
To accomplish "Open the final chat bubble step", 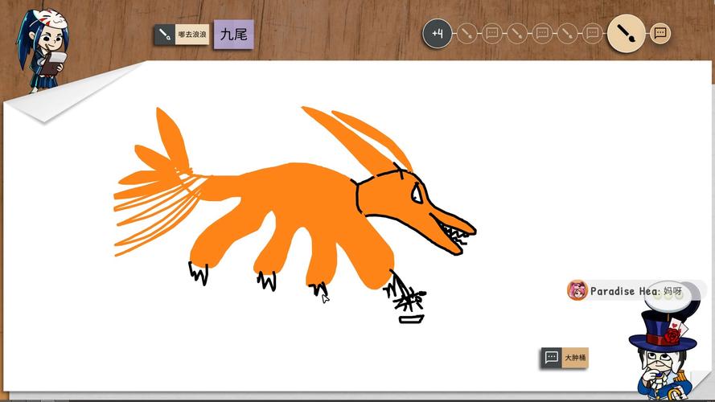I will click(660, 34).
